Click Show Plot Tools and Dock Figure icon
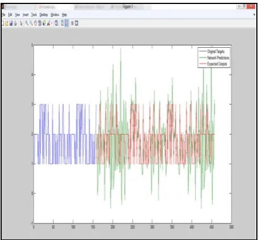 (x=77, y=23)
